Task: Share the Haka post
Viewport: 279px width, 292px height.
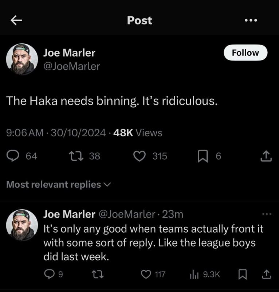Action: point(266,156)
